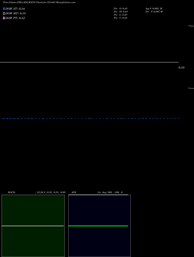Select the 'DOW MT: 0.58' legend text
Screen dimensions: 194x257
(x=16, y=14)
